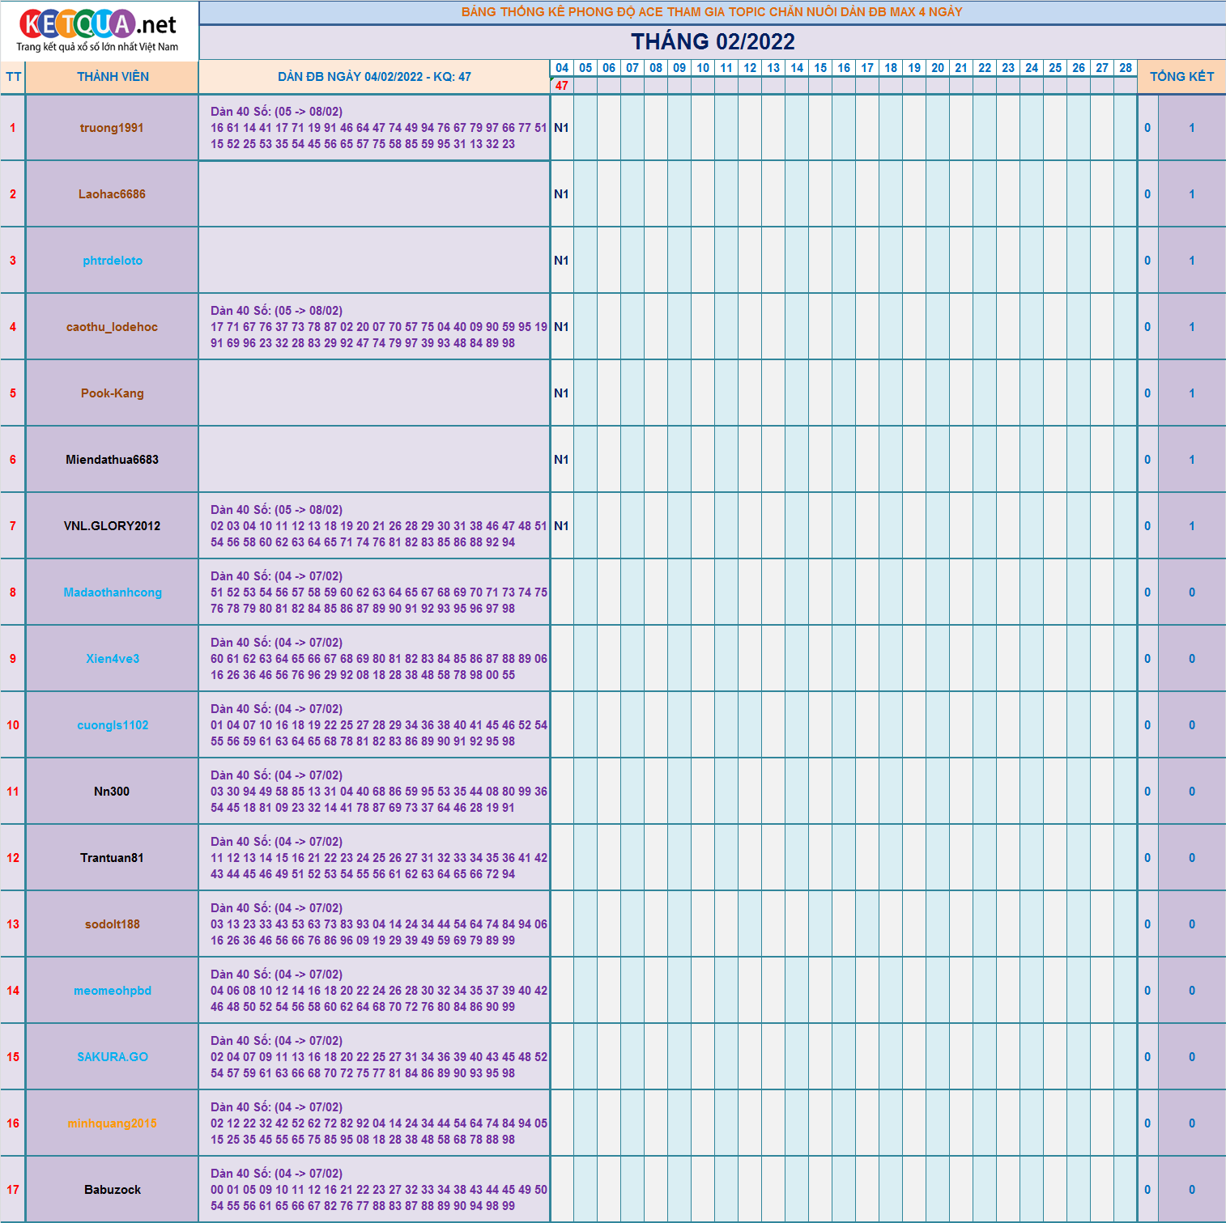
Task: Click row number 9 cell
Action: click(x=13, y=659)
